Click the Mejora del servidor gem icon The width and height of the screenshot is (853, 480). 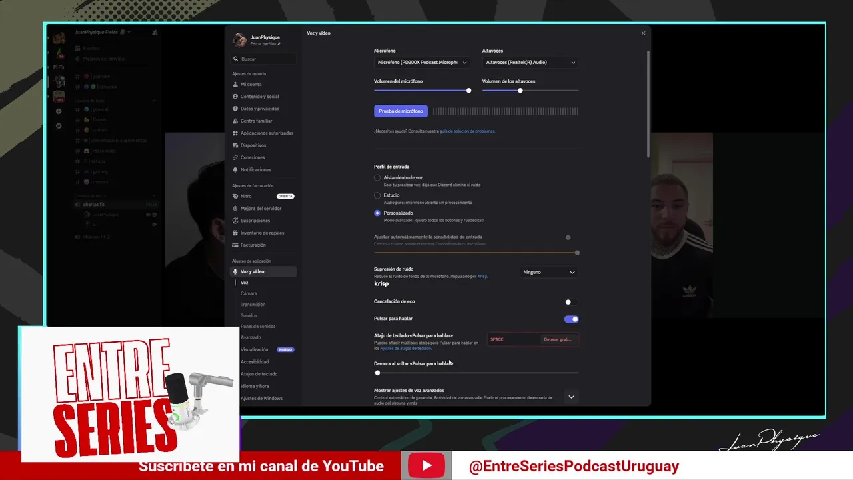pyautogui.click(x=235, y=209)
